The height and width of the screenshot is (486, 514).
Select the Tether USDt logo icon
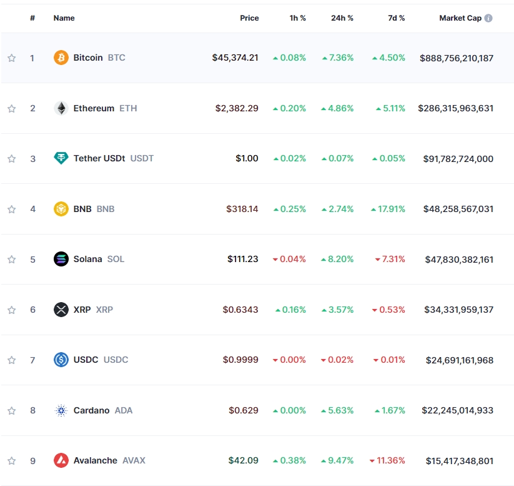click(x=62, y=158)
